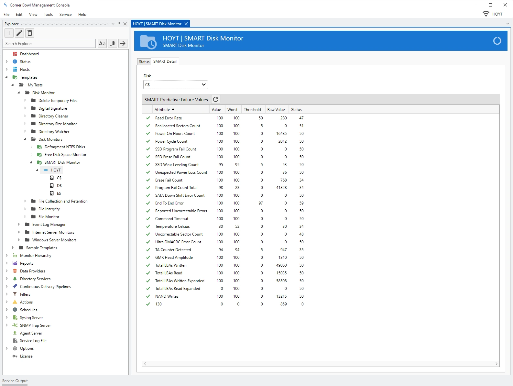513x386 pixels.
Task: Click the HOYT connection Wi-Fi icon
Action: coord(486,14)
